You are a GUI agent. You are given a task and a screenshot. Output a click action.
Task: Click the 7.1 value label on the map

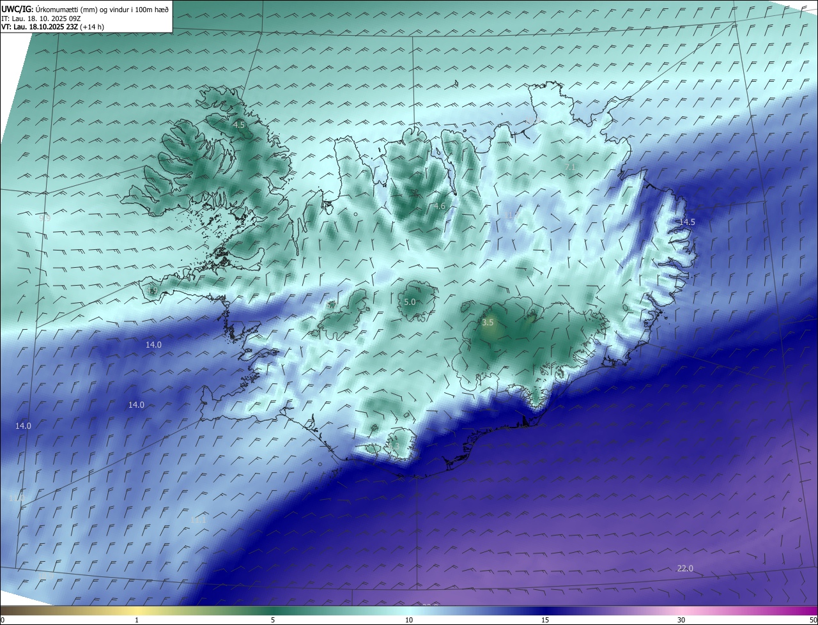(x=570, y=167)
